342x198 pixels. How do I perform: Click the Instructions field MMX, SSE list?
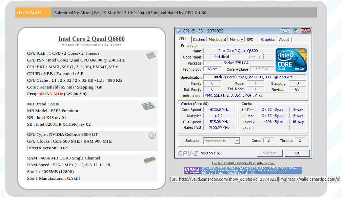pyautogui.click(x=255, y=95)
